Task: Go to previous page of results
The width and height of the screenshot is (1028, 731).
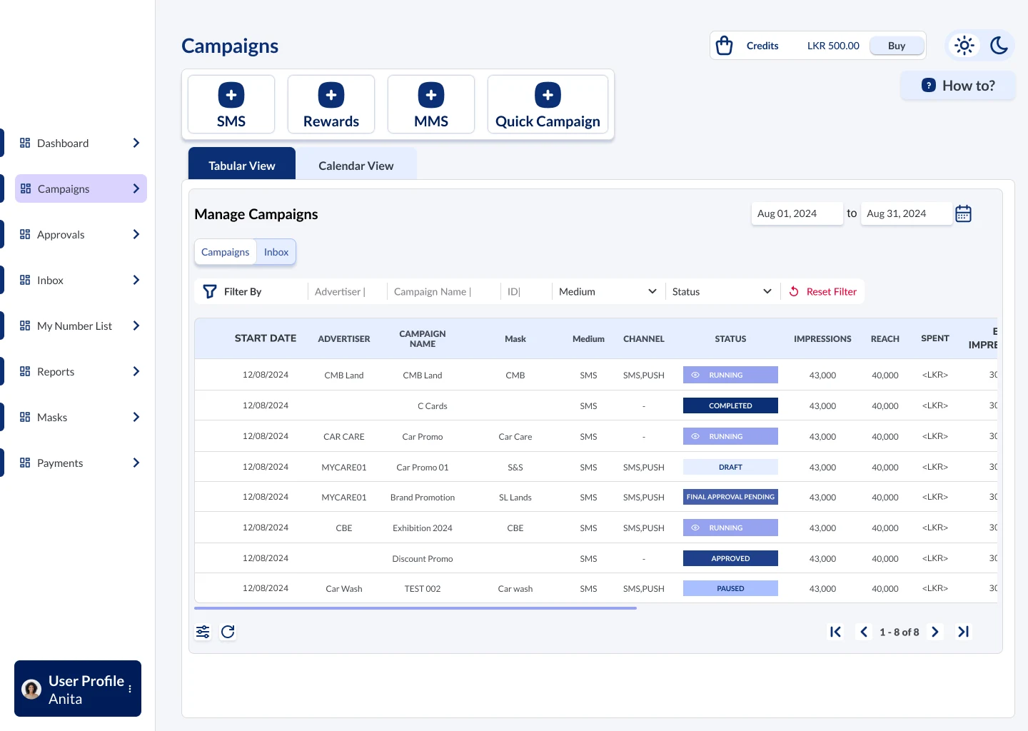Action: (x=864, y=632)
